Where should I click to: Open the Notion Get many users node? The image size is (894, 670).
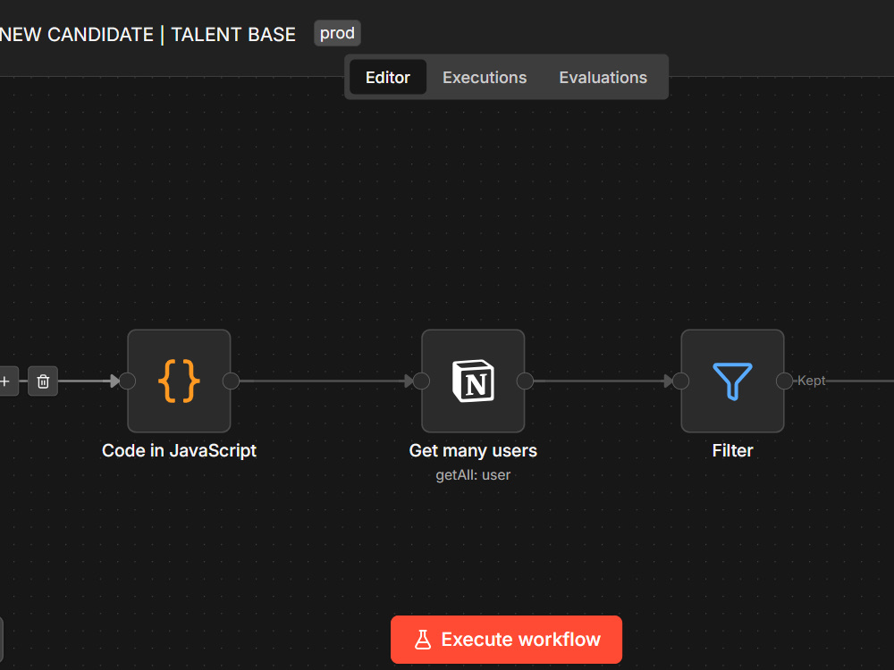(x=473, y=381)
